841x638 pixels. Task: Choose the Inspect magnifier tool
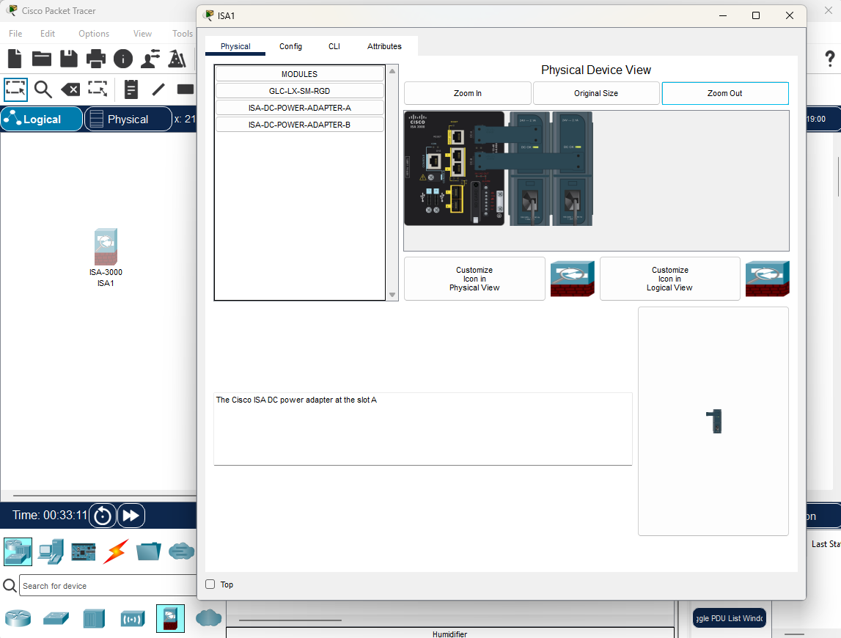tap(43, 89)
